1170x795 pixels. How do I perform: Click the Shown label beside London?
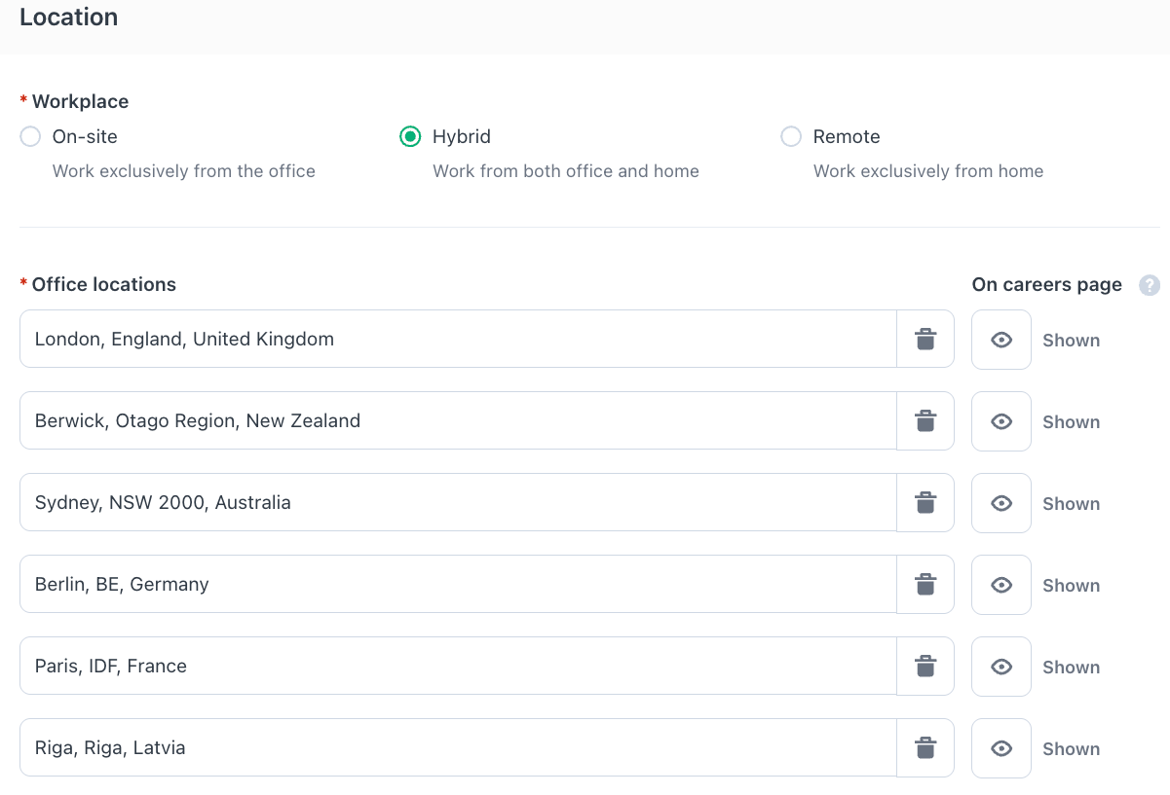[x=1071, y=341]
